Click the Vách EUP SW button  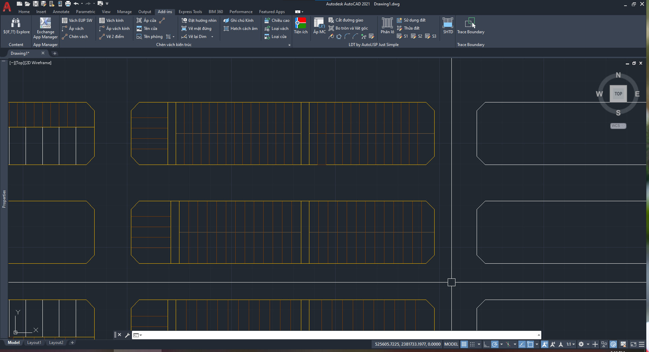click(77, 20)
